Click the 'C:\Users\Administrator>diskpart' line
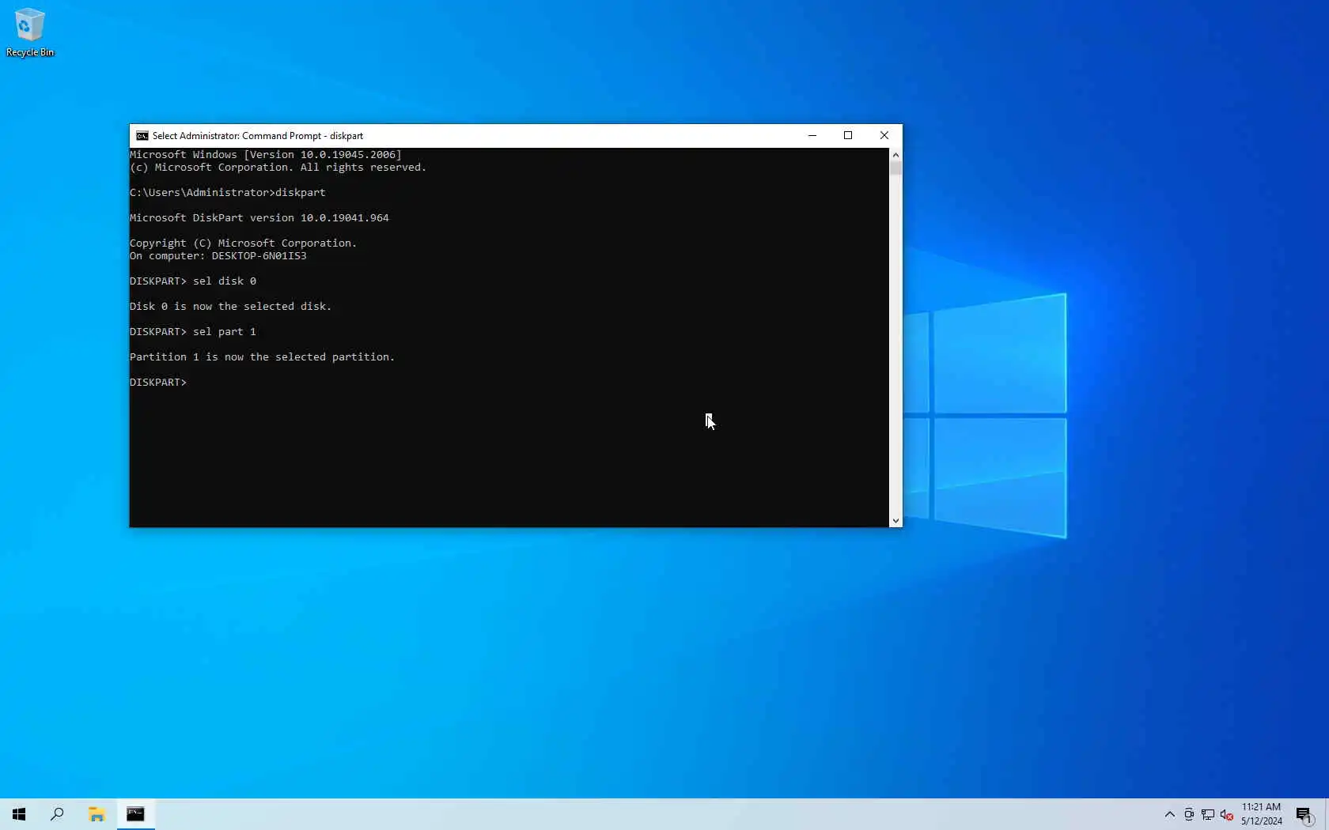The width and height of the screenshot is (1329, 830). [228, 193]
